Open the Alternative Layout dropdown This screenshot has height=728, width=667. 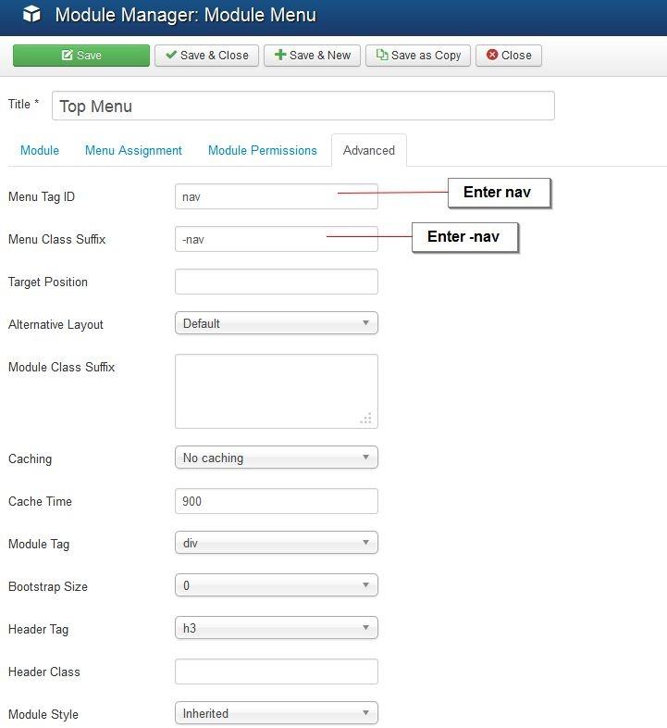point(276,323)
